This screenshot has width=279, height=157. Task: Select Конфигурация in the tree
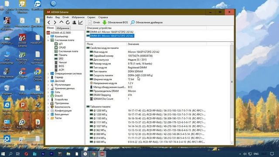(x=61, y=111)
